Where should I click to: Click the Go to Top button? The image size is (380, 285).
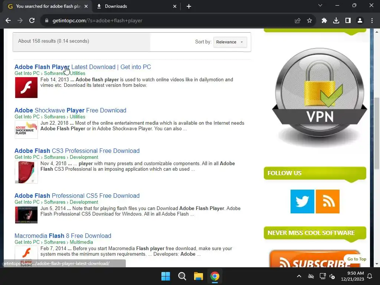357,259
